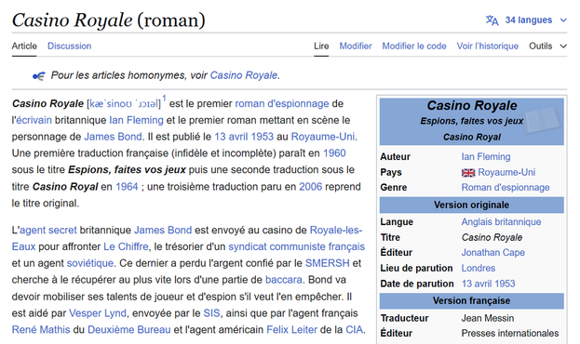
Task: Click the Date de parution label
Action: (x=417, y=284)
